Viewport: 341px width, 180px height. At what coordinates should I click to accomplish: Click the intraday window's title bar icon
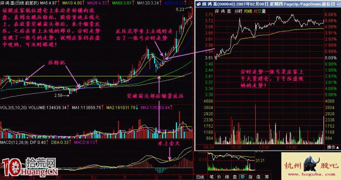pos(199,4)
